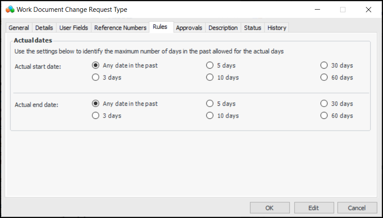Cancel the dialog
The width and height of the screenshot is (383, 218).
coord(357,208)
